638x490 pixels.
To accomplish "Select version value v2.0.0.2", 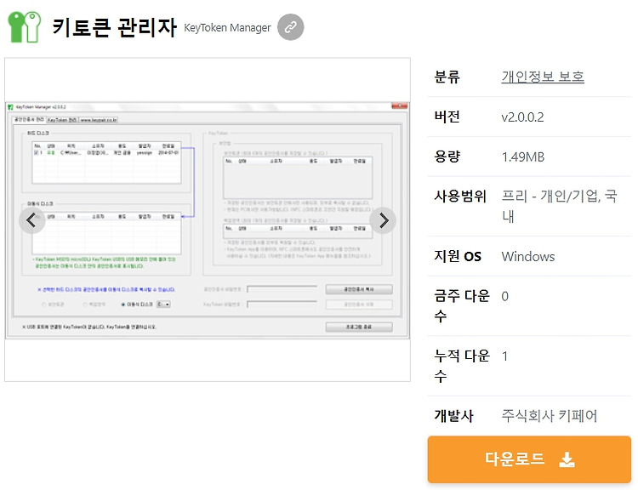I will [x=522, y=117].
